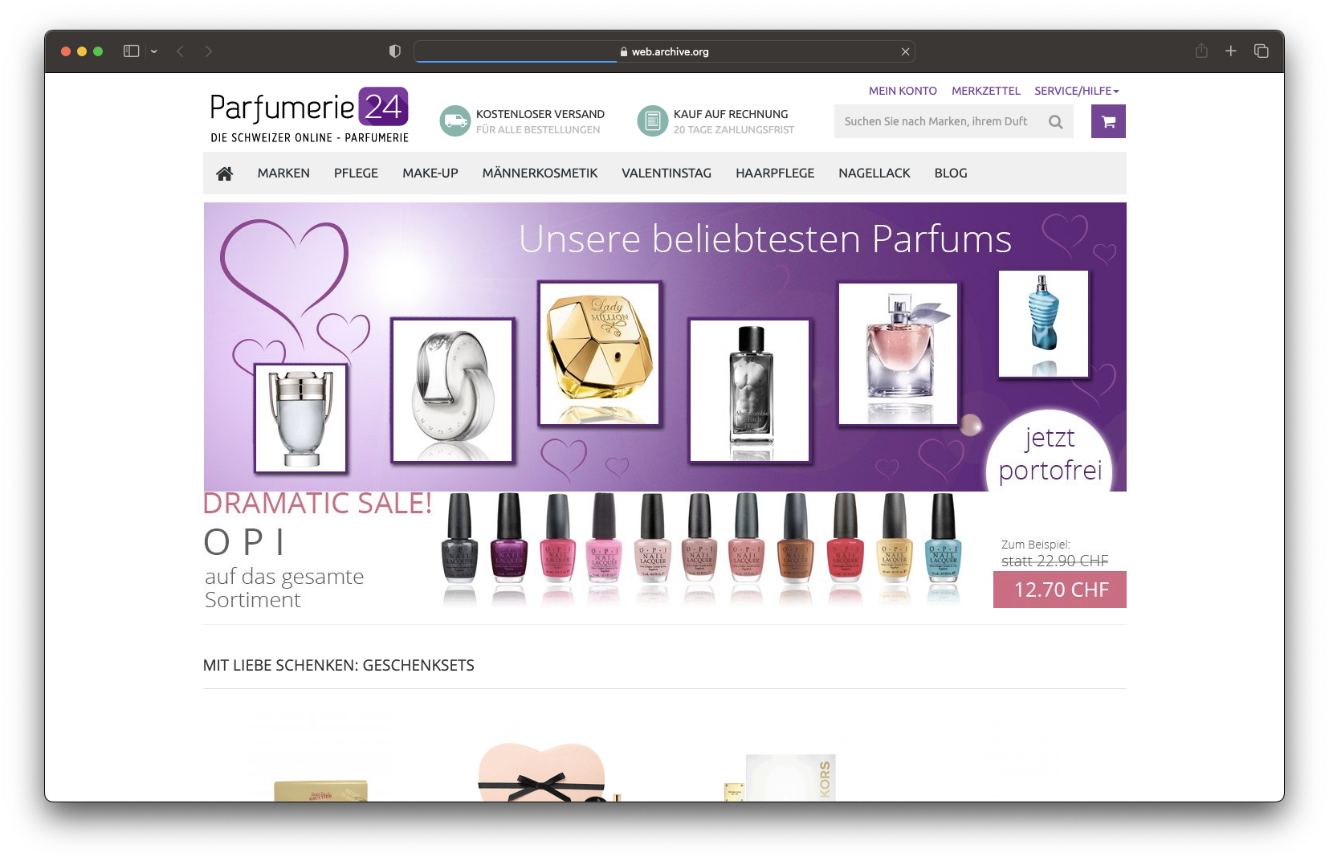Viewport: 1329px width, 861px height.
Task: Select the Abercrombie Fierce bottle thumbnail
Action: pos(750,390)
